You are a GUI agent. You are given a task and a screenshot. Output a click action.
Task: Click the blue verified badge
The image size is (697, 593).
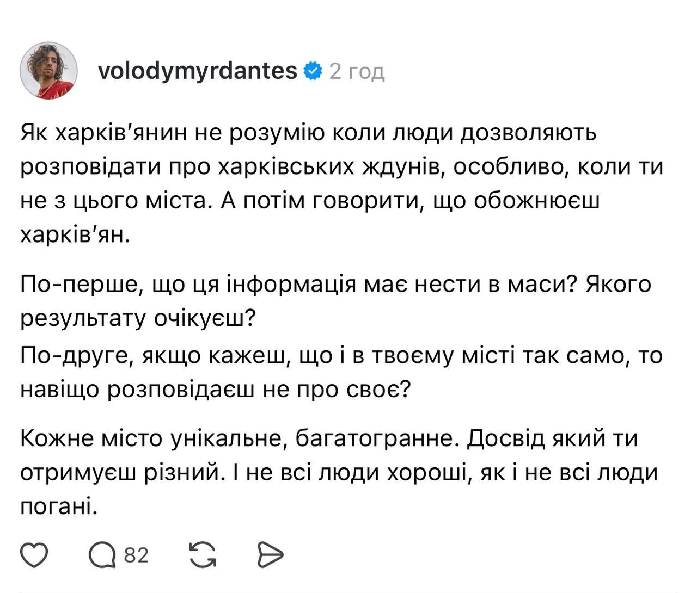click(x=313, y=71)
